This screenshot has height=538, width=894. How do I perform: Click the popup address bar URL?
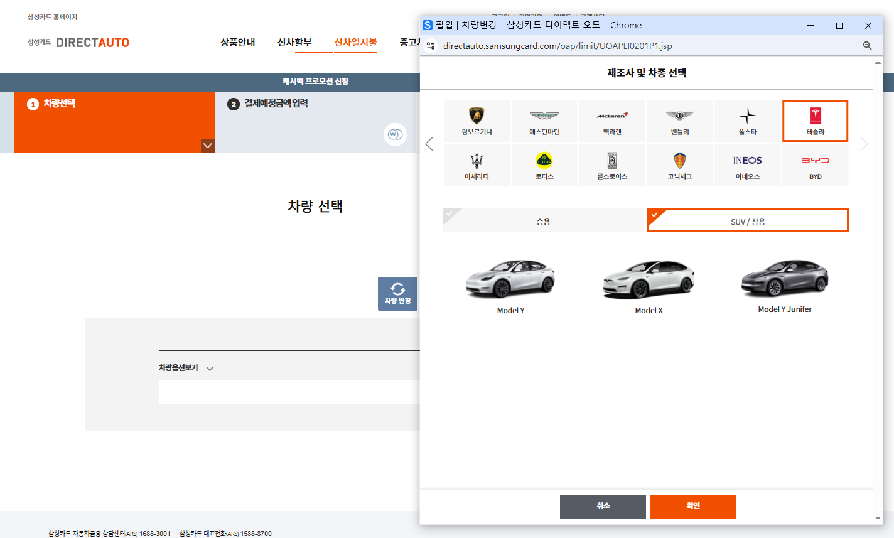[x=557, y=46]
